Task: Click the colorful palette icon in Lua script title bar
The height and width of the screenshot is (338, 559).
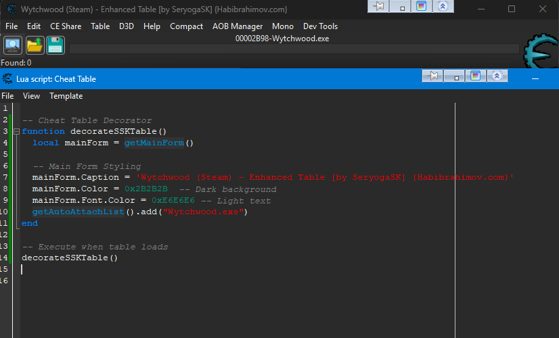Action: [x=475, y=76]
